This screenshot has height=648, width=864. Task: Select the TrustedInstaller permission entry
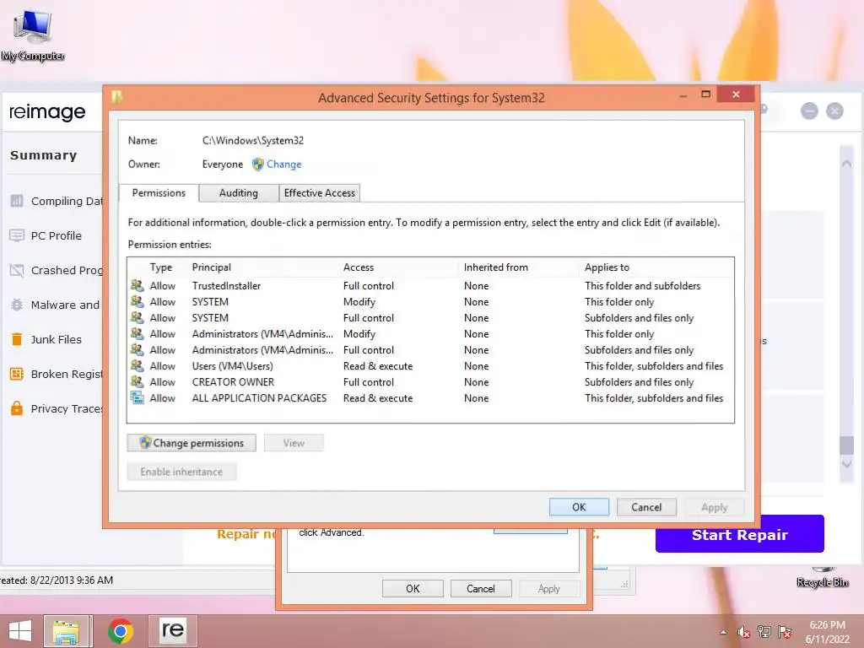pos(430,286)
